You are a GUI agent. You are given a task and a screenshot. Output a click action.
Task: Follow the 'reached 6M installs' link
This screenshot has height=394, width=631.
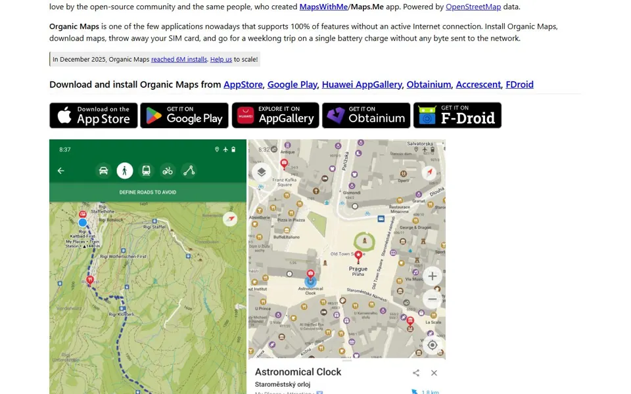pyautogui.click(x=179, y=59)
